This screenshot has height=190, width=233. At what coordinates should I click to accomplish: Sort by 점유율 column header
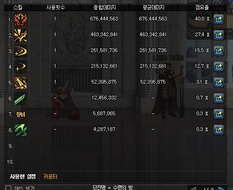[x=202, y=7]
